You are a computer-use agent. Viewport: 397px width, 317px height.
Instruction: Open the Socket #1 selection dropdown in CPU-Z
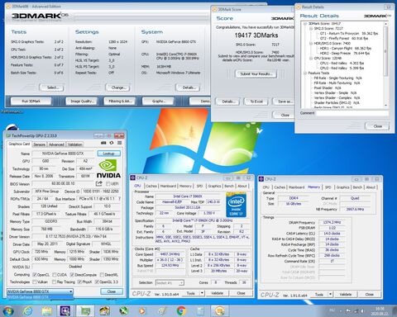point(170,282)
